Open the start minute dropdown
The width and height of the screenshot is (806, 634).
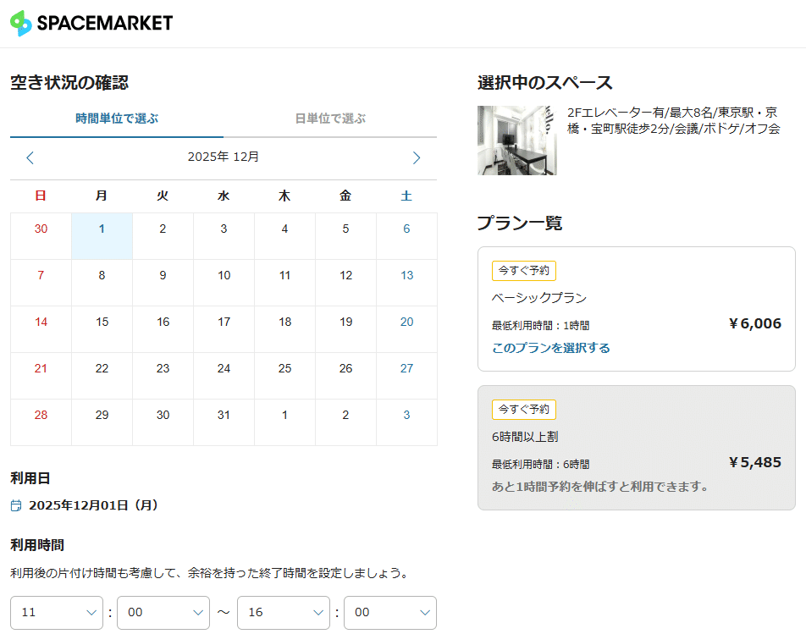coord(163,613)
